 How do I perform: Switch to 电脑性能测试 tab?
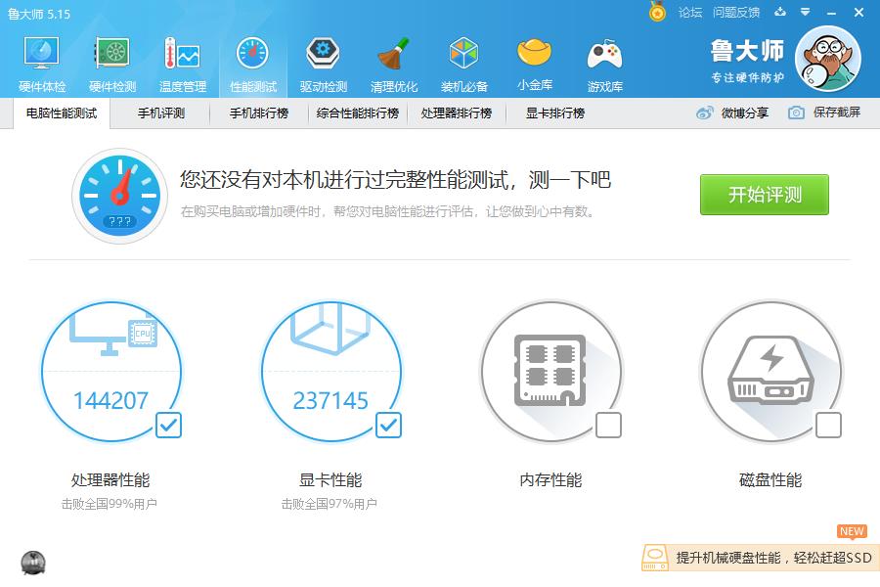[x=62, y=113]
